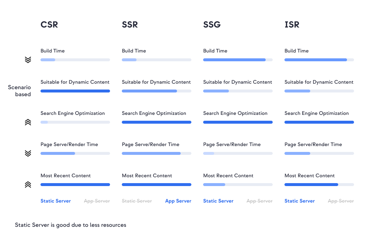This screenshot has height=240, width=368.
Task: Click the Static Server footnote text
Action: (x=71, y=225)
